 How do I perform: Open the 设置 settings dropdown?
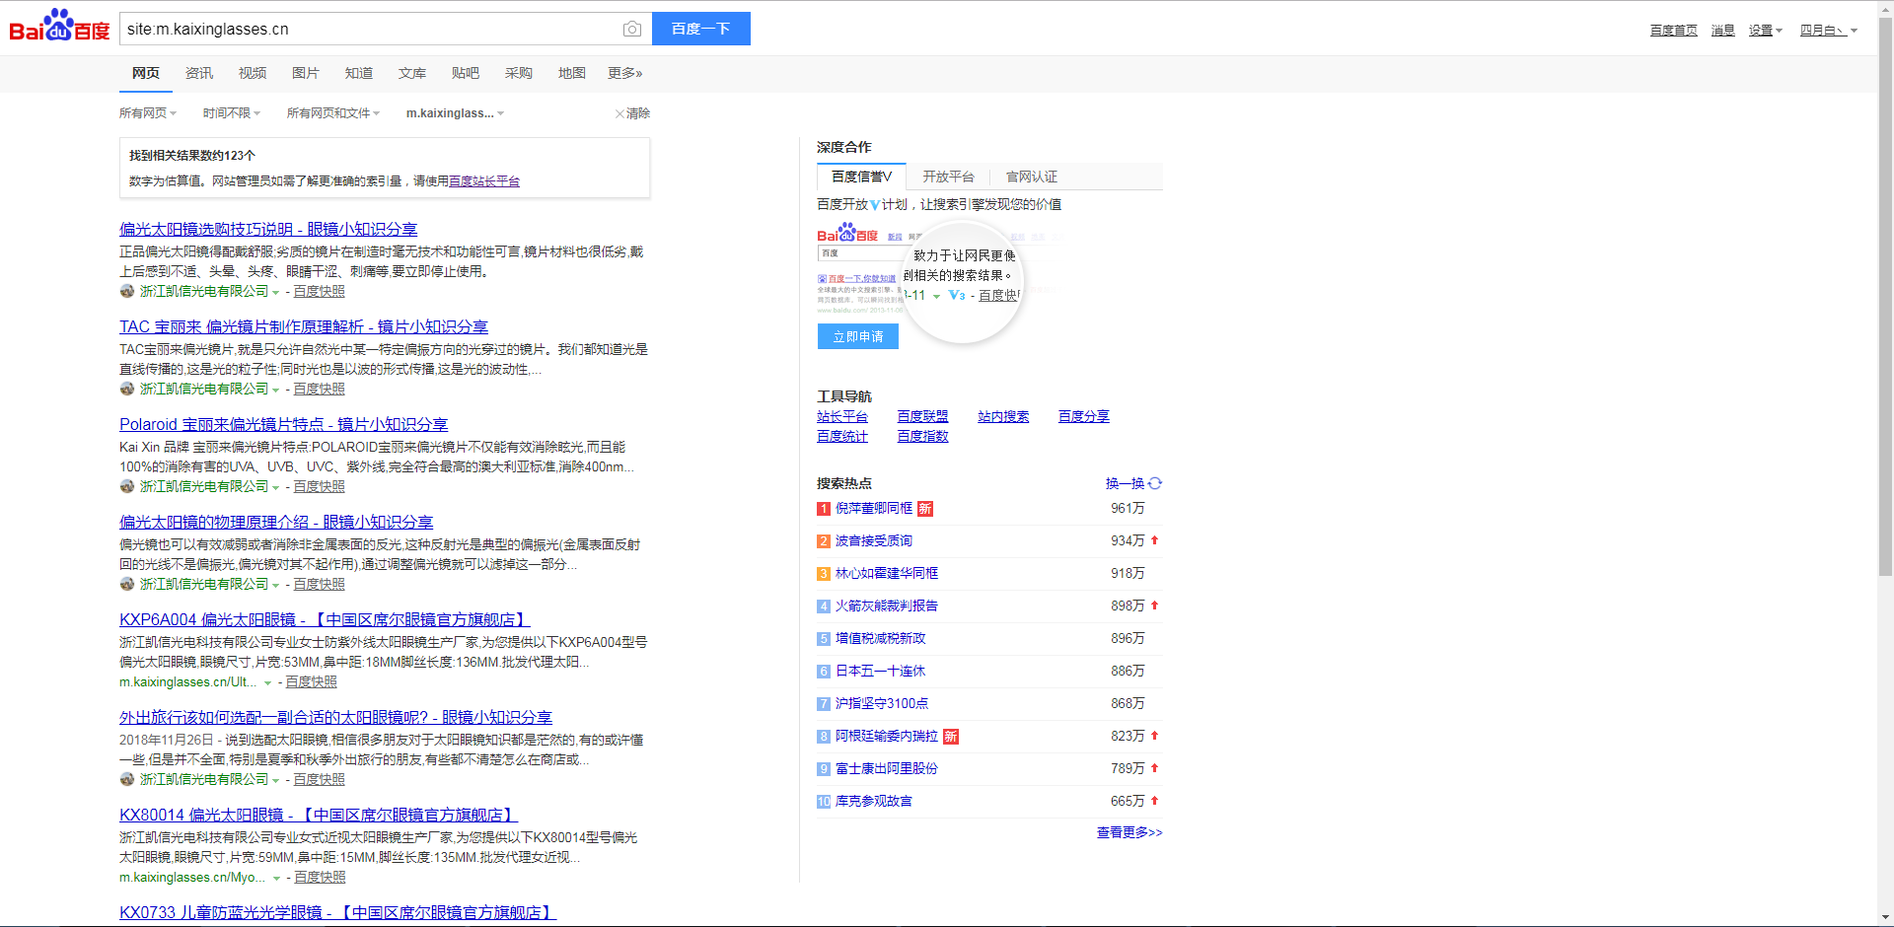tap(1766, 31)
